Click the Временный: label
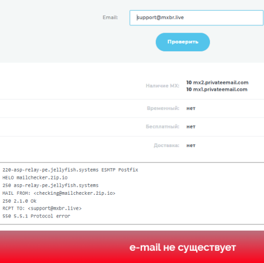The image size is (264, 263). (x=163, y=108)
